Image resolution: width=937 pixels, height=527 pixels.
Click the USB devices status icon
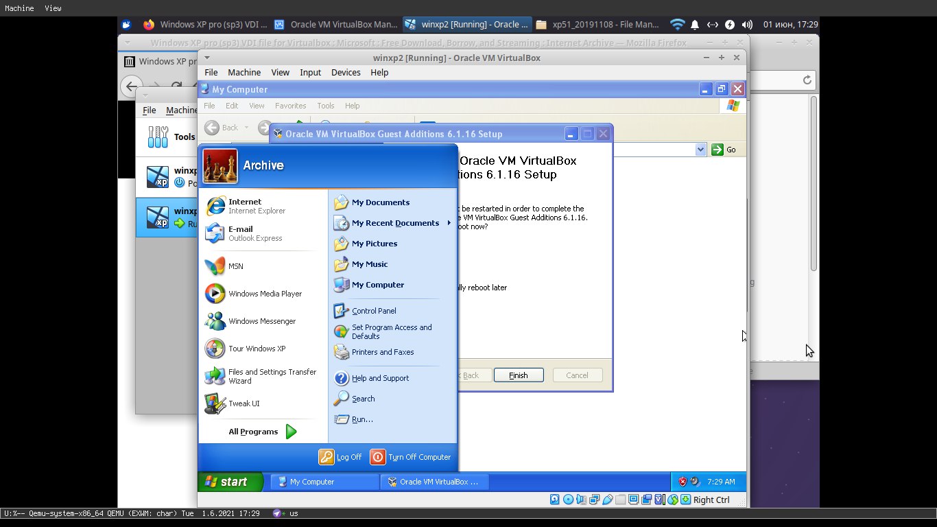pyautogui.click(x=607, y=500)
